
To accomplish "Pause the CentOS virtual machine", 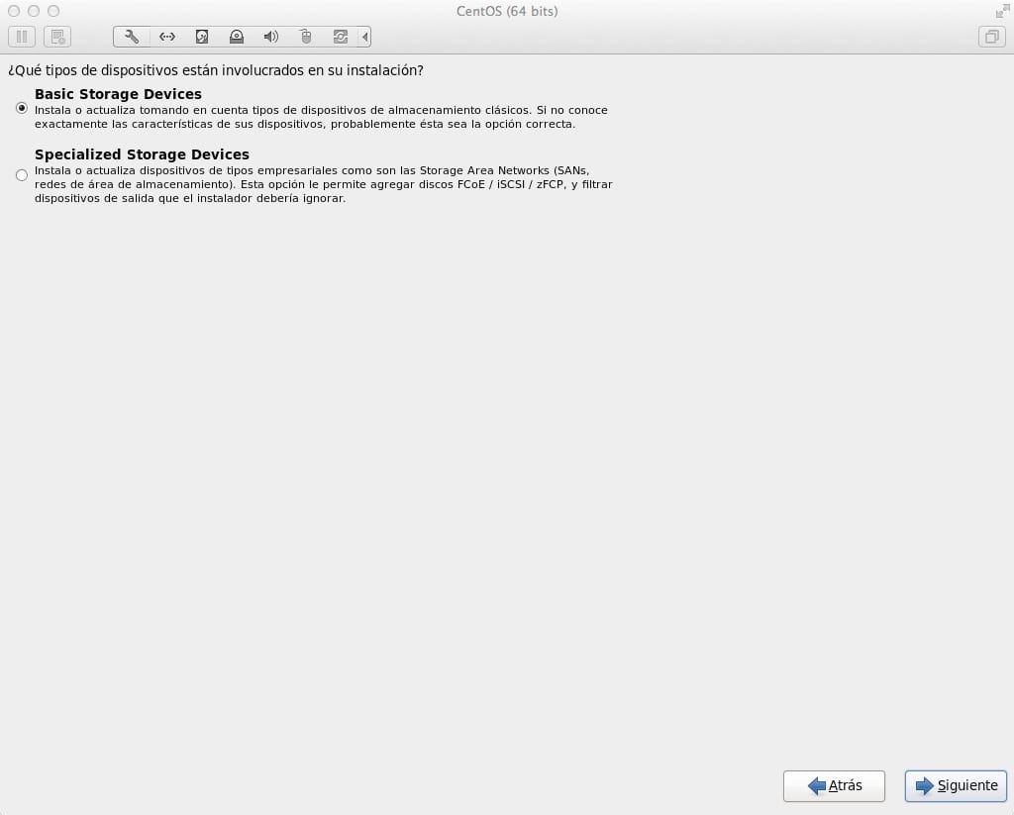I will (x=22, y=37).
